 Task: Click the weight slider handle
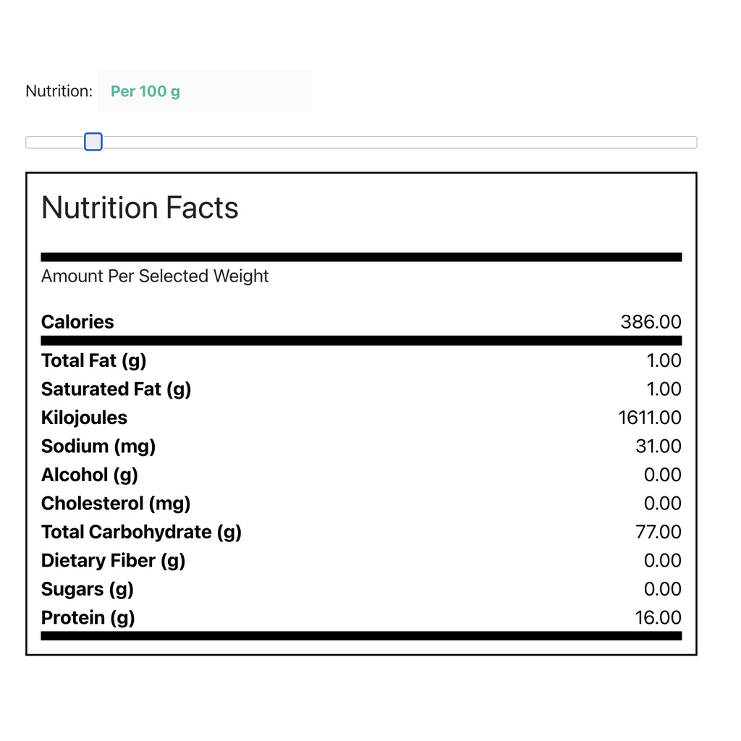93,142
